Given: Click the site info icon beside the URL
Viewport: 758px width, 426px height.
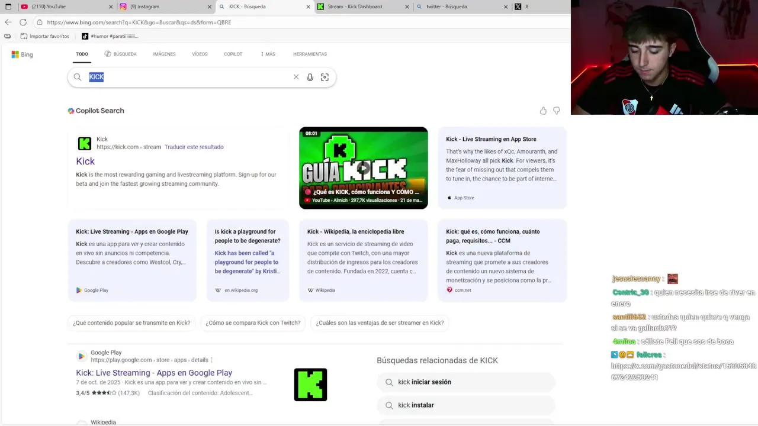Looking at the screenshot, I should (39, 22).
